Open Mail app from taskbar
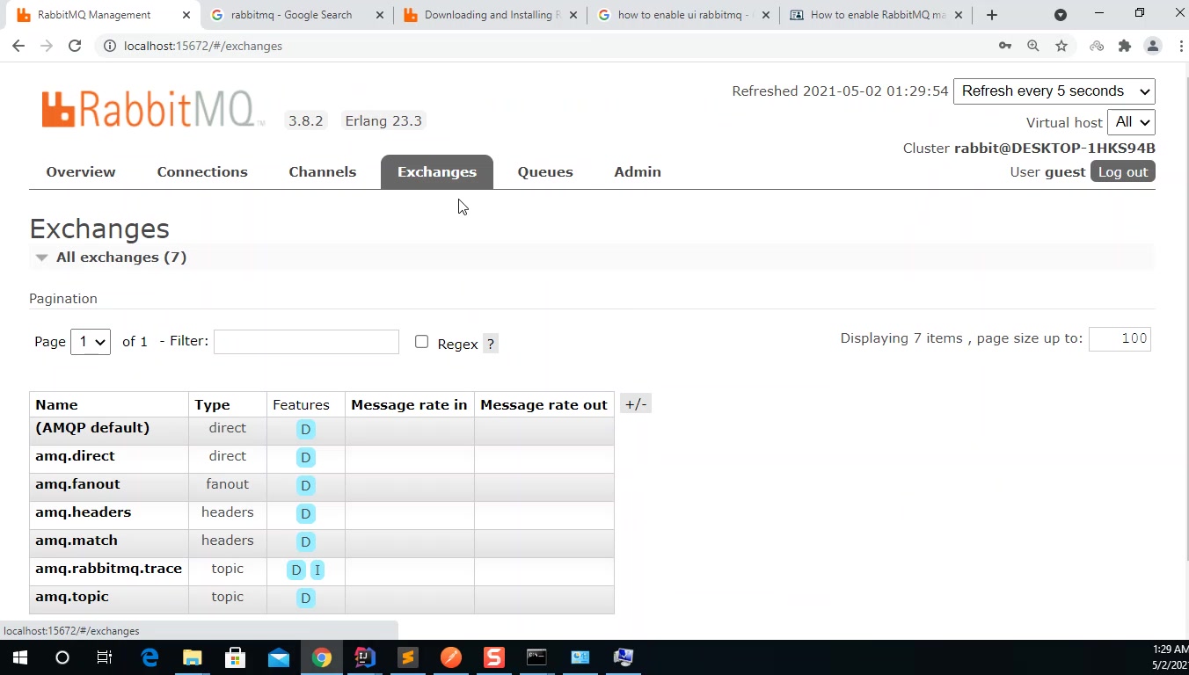Screen dimensions: 1189x675 (279, 657)
